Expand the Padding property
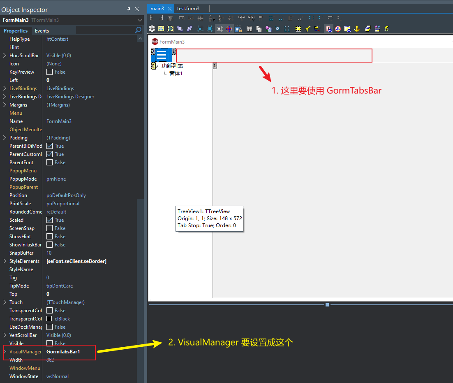Image resolution: width=453 pixels, height=383 pixels. [x=5, y=137]
